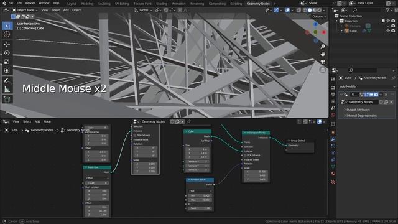398x224 pixels.
Task: Select the Scale tool
Action: [x=7, y=62]
